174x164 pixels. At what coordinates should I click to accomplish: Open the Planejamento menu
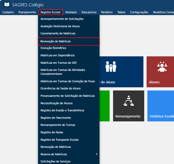click(x=27, y=12)
